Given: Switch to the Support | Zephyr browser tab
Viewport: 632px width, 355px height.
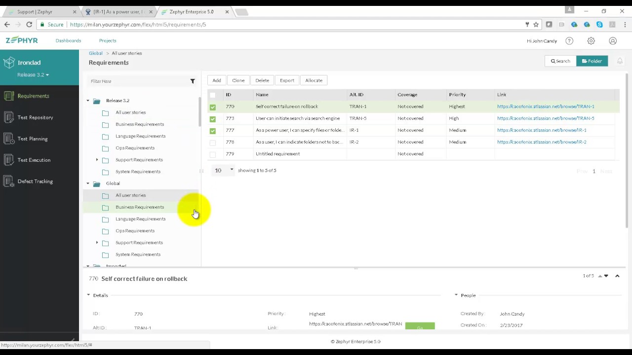Looking at the screenshot, I should [x=40, y=11].
